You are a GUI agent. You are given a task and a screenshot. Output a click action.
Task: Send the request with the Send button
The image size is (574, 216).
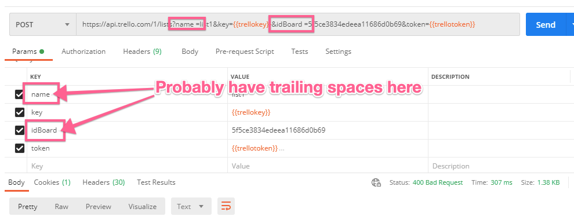tap(546, 24)
